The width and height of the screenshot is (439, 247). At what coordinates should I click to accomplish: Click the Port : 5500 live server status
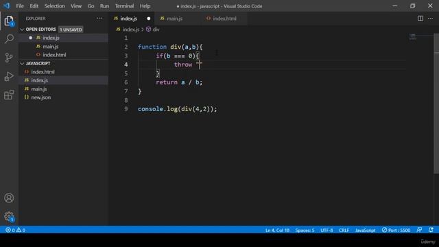396,230
